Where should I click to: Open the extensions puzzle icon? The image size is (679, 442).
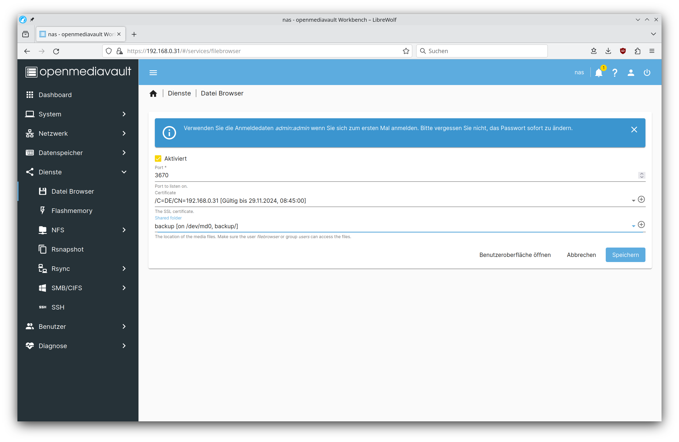(637, 51)
